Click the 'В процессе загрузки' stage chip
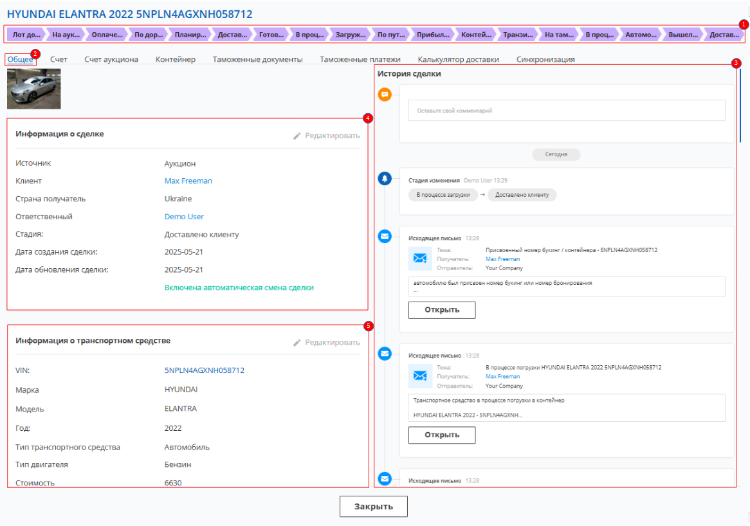Screen dimensions: 750x526 pos(443,195)
